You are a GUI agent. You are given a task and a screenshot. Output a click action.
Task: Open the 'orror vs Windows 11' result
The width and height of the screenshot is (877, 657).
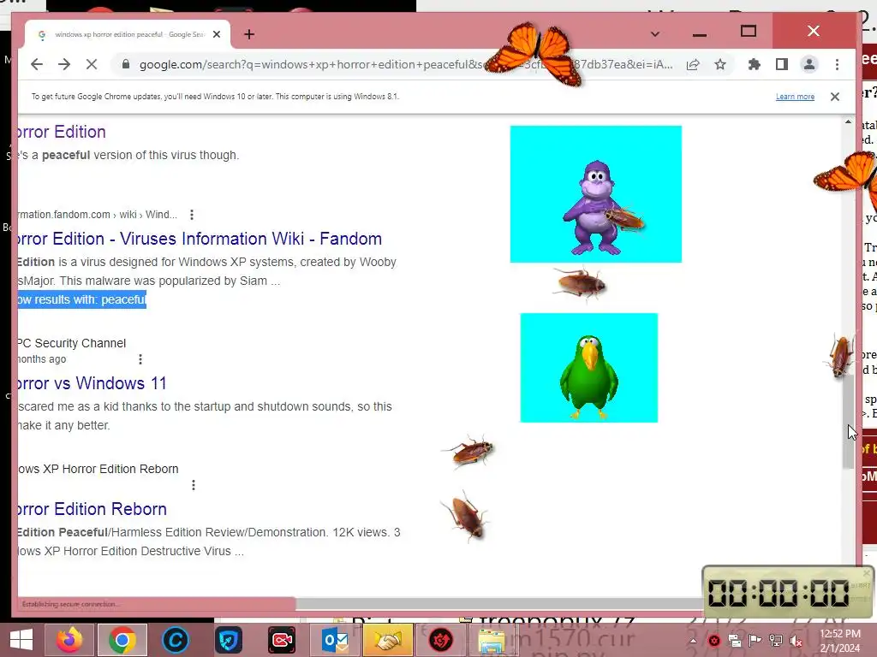pos(92,383)
